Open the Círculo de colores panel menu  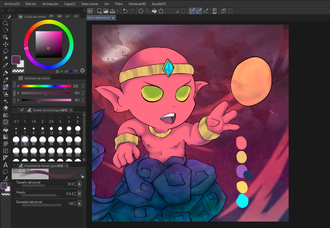[14, 17]
